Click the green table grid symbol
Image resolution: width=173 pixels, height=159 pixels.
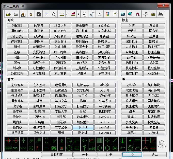[x=100, y=140]
